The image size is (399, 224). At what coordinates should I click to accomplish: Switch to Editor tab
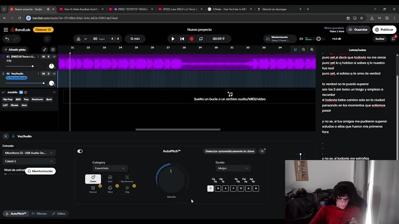pyautogui.click(x=59, y=214)
